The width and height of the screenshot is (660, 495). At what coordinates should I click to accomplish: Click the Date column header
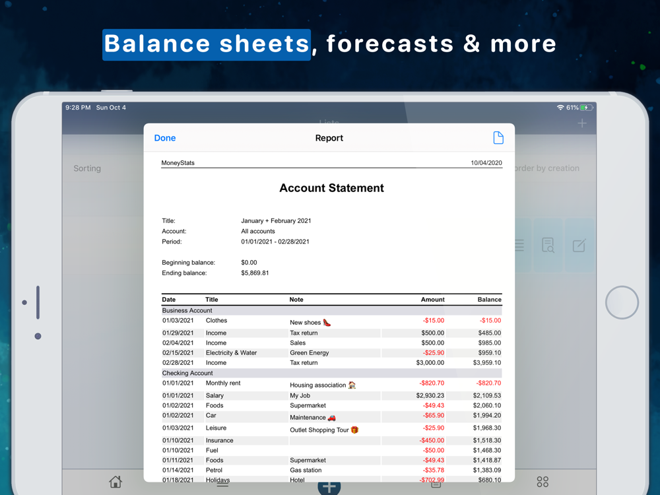pos(169,300)
